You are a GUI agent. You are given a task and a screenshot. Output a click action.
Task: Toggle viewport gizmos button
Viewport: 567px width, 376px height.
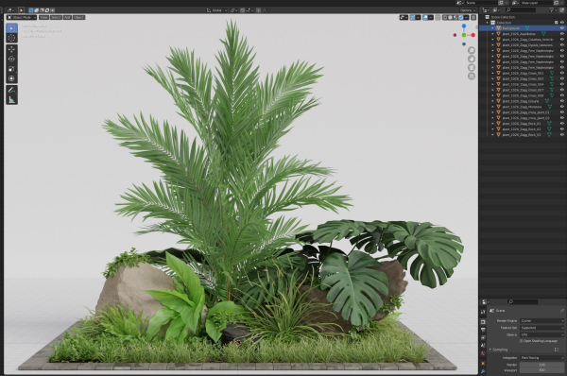click(413, 17)
